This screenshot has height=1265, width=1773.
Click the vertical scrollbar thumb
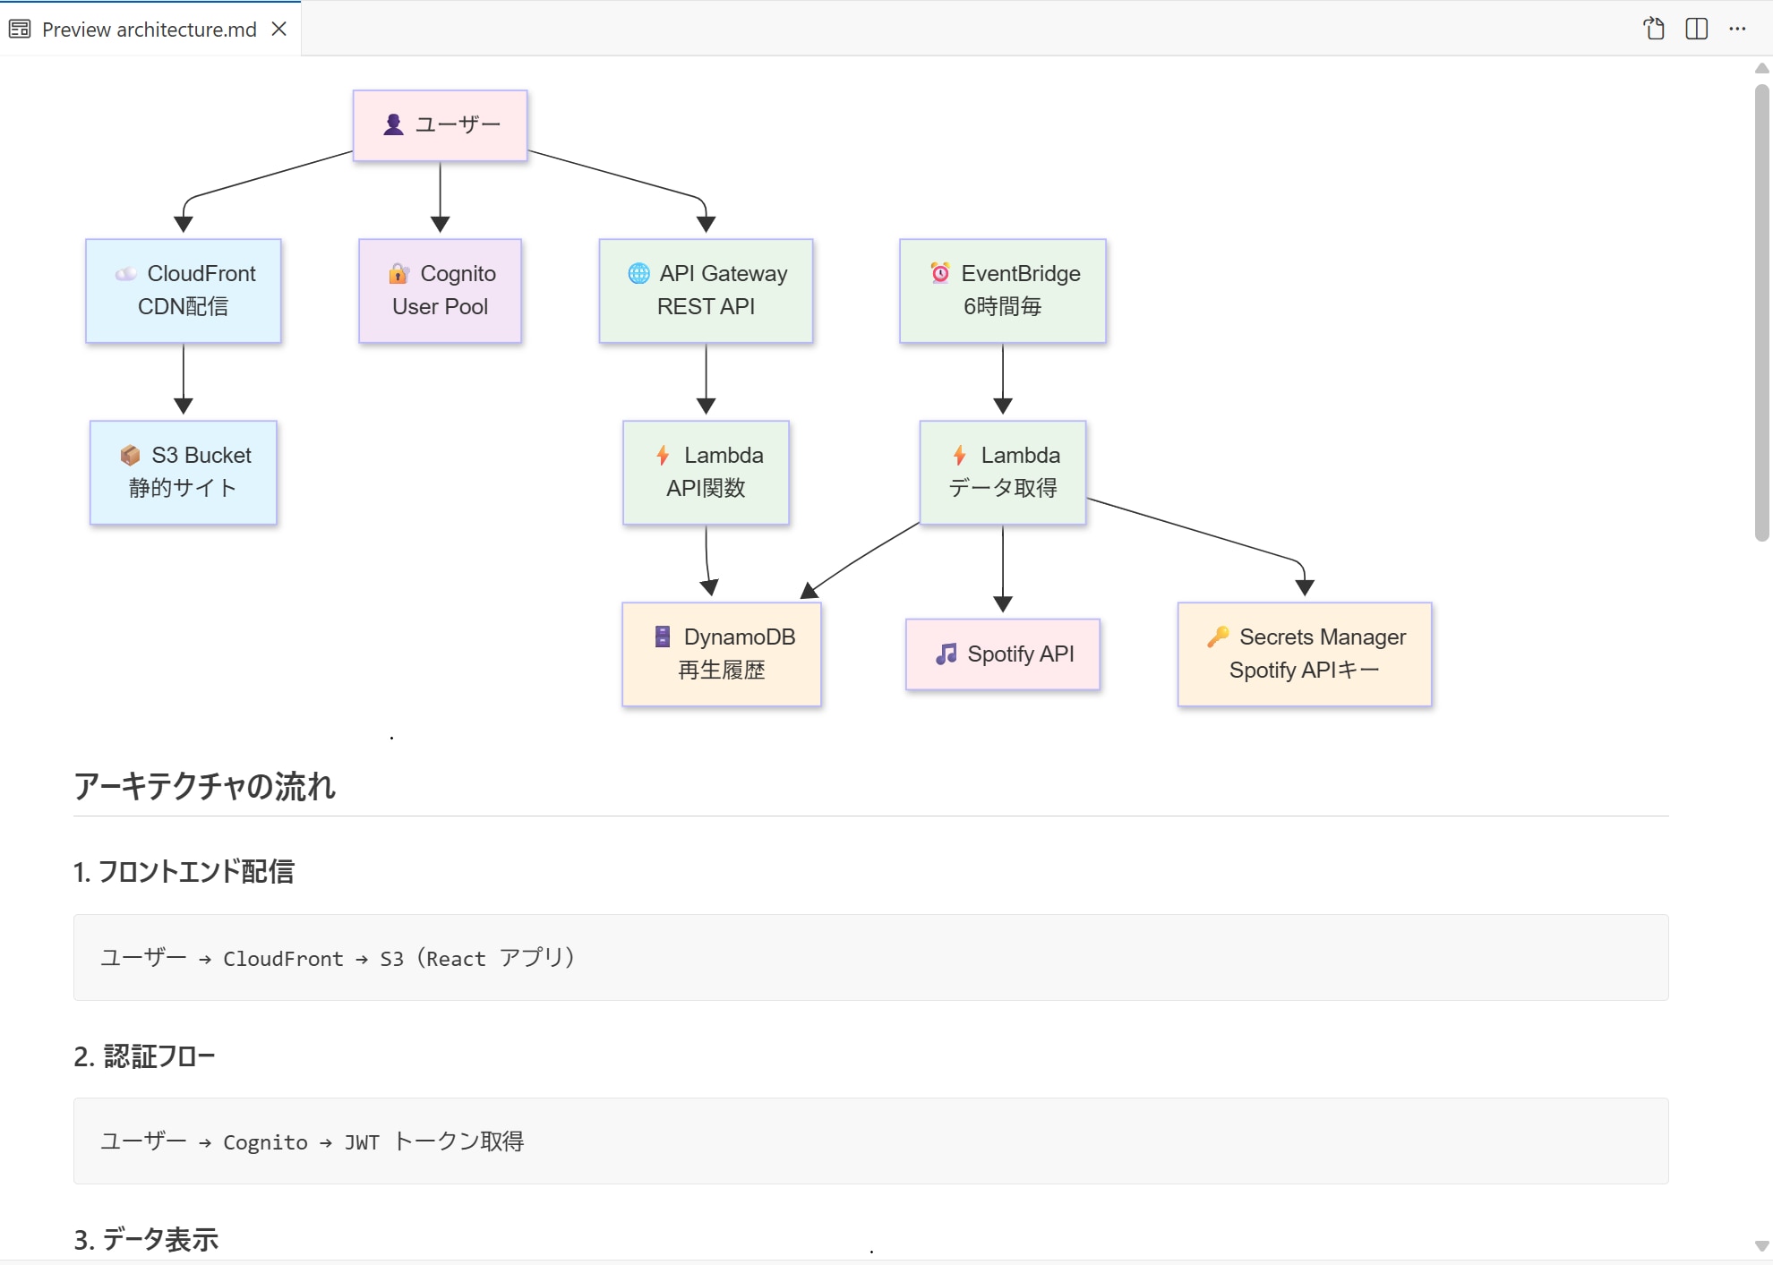tap(1761, 313)
